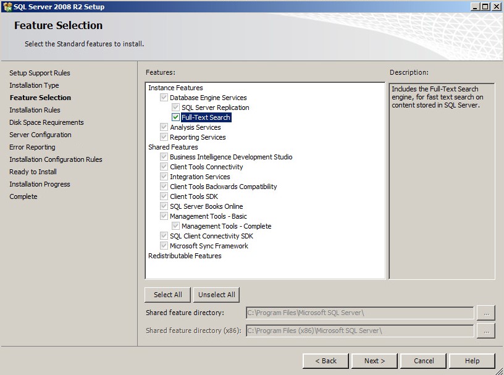The image size is (504, 375).
Task: Check the SQL Server Replication checkbox
Action: coord(177,107)
